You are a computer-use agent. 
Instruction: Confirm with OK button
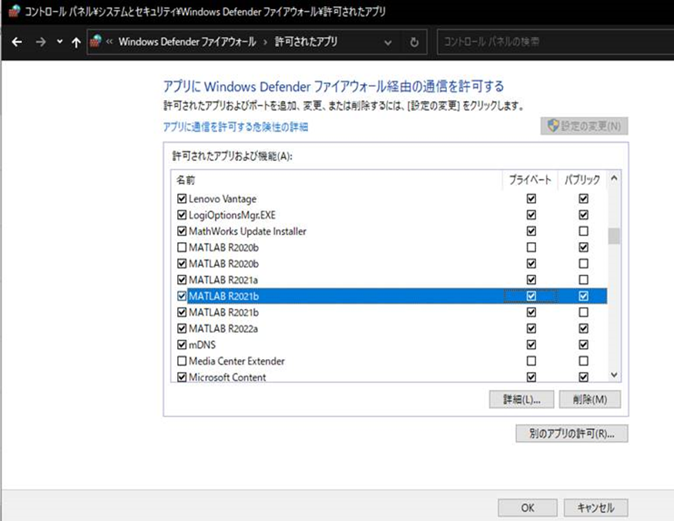(528, 508)
